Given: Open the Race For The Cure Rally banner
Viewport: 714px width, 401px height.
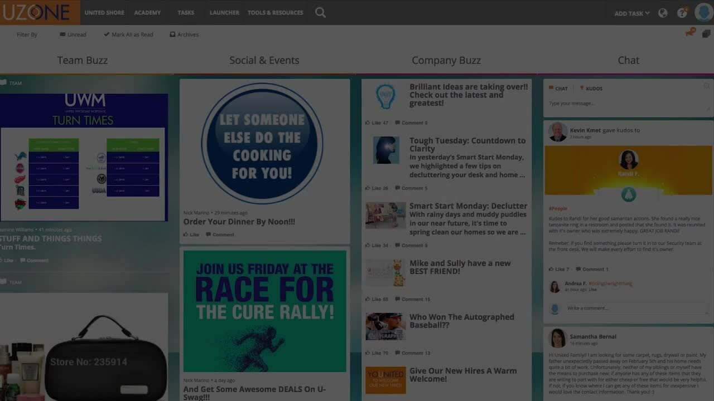Looking at the screenshot, I should coord(264,311).
